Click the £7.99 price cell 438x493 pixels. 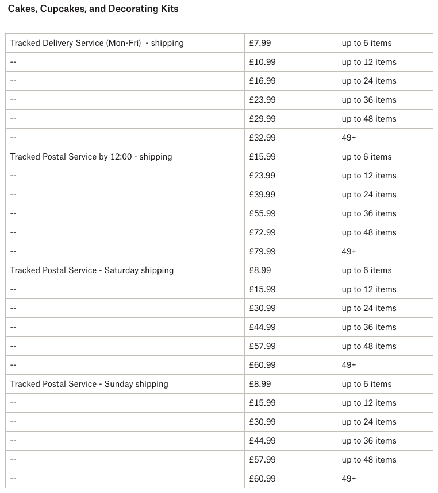pyautogui.click(x=260, y=43)
